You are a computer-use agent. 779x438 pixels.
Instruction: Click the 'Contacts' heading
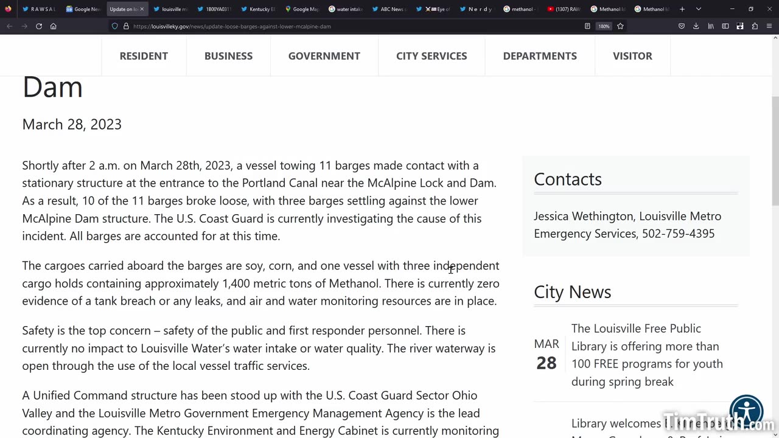[568, 179]
